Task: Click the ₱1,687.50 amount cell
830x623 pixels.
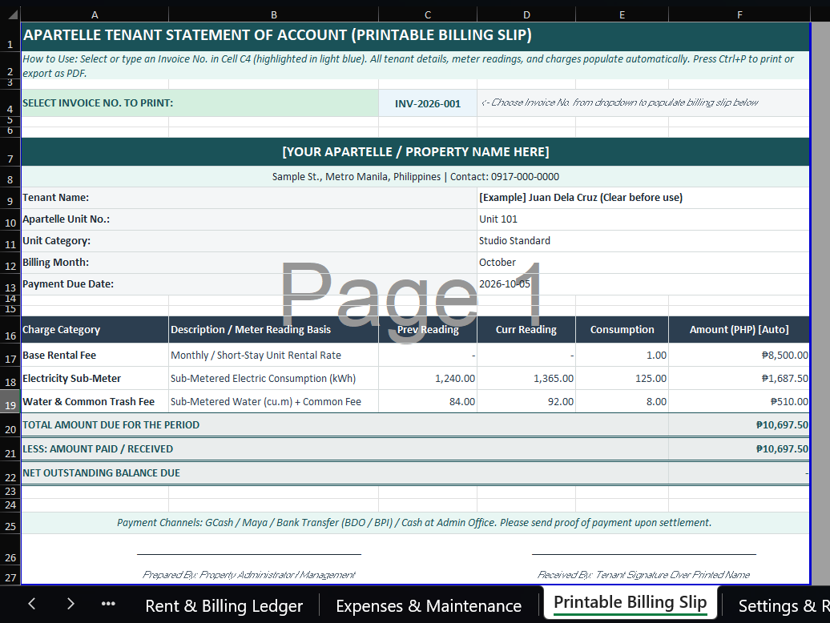Action: [739, 378]
